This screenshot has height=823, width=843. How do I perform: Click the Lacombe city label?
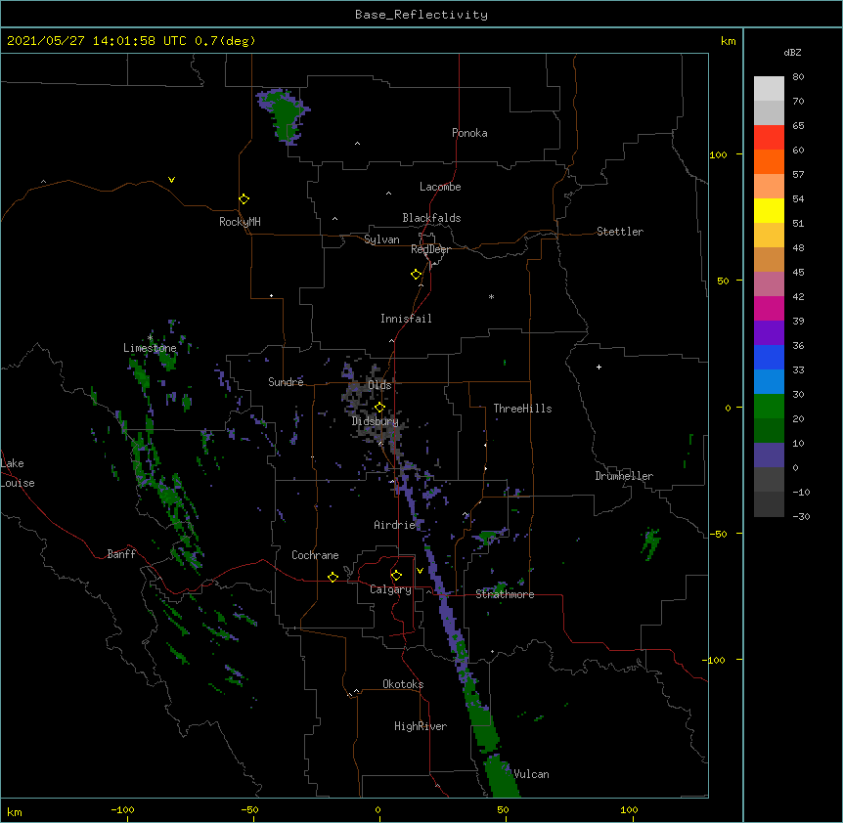(x=440, y=187)
